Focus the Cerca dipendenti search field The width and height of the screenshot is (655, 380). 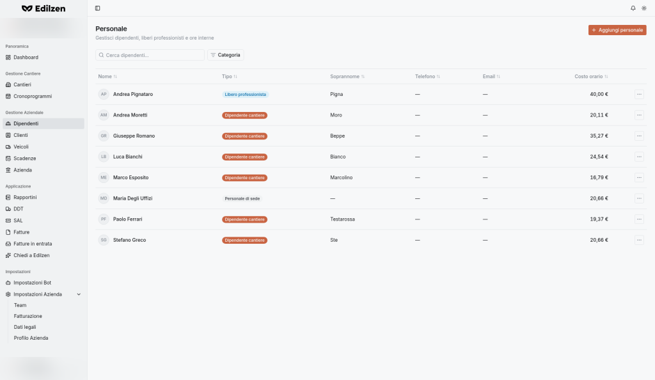click(150, 55)
